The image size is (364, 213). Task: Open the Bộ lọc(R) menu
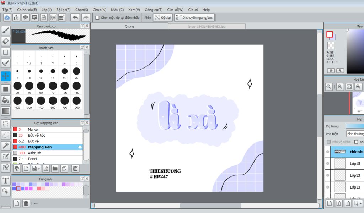pyautogui.click(x=63, y=10)
